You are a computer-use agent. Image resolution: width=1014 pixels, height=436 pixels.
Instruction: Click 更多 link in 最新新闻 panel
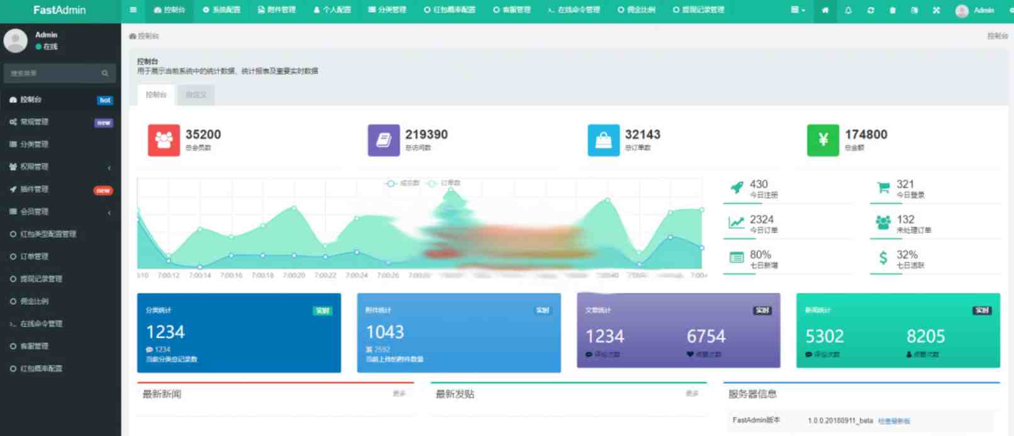[x=399, y=394]
